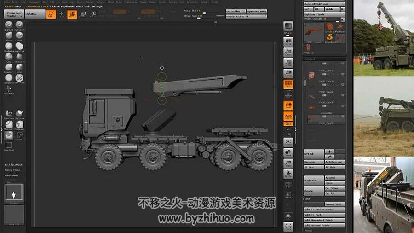Image resolution: width=414 pixels, height=233 pixels.
Task: Click the BPR render icon
Action: (288, 26)
